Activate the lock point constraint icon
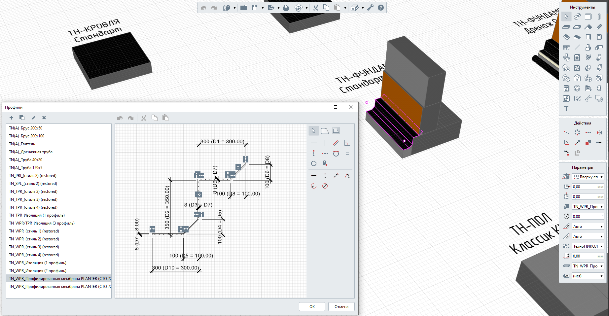Screen dimensions: 609x316 pos(325,163)
